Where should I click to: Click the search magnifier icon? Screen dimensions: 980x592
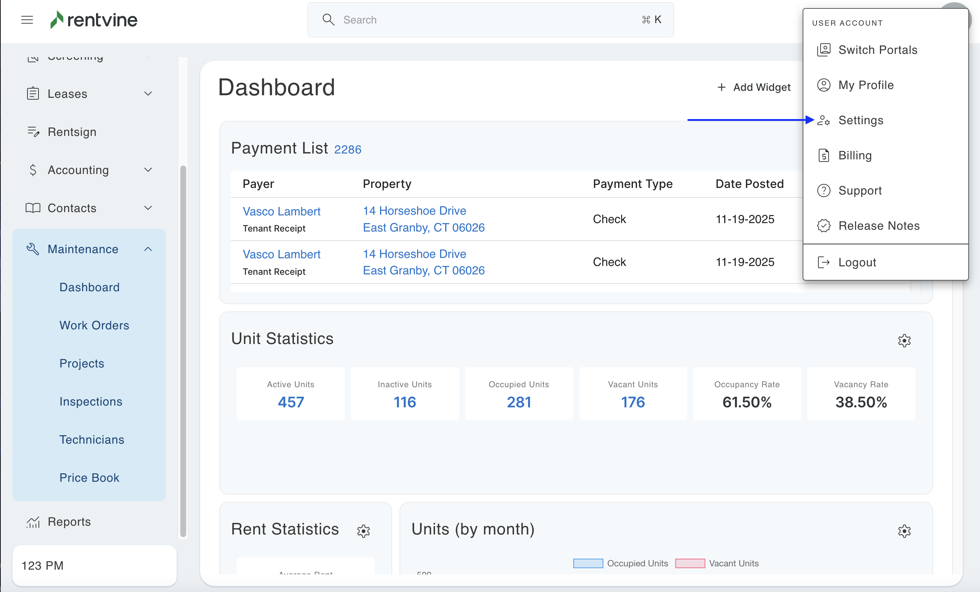pyautogui.click(x=328, y=19)
